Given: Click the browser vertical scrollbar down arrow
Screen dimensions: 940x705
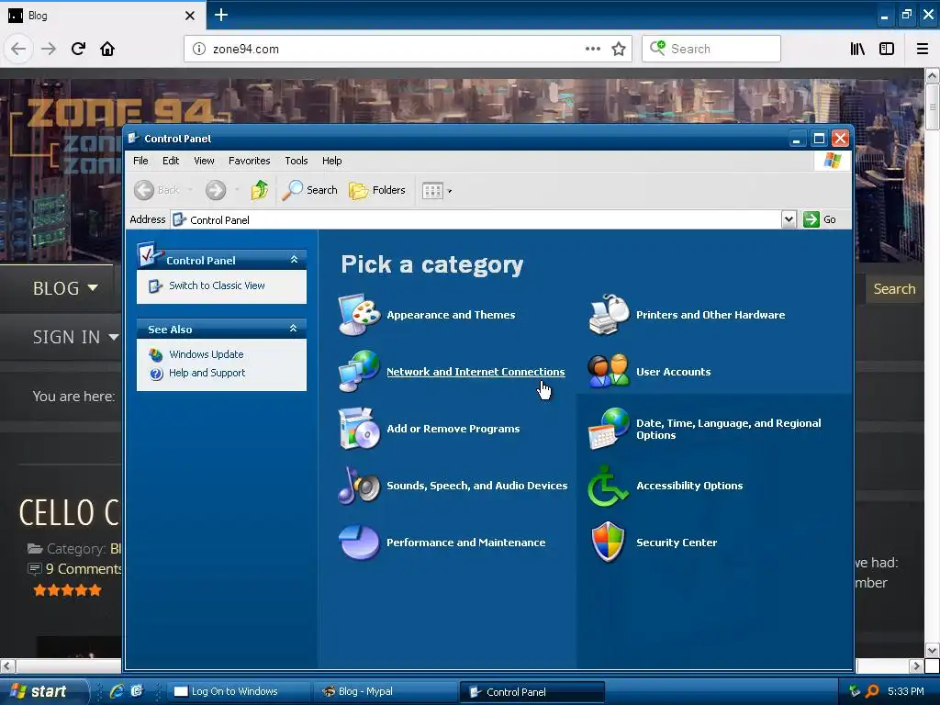Looking at the screenshot, I should [932, 651].
